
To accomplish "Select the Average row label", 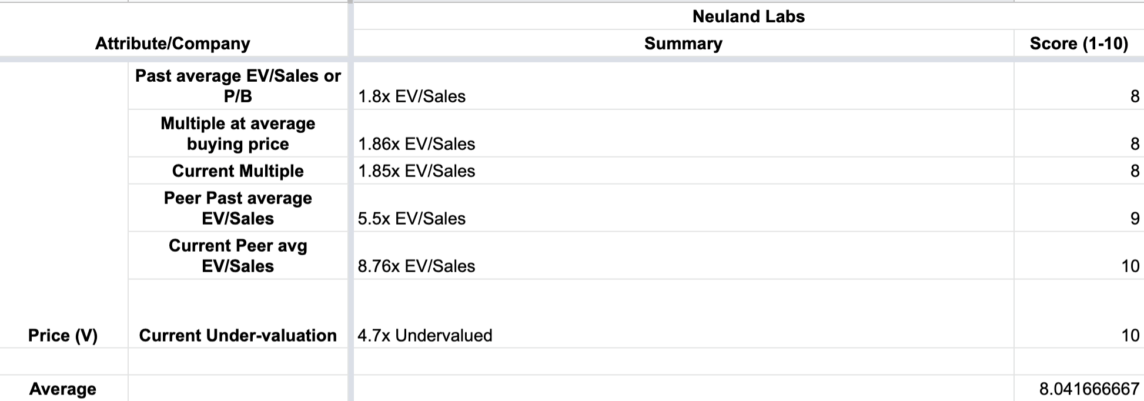I will click(x=63, y=389).
